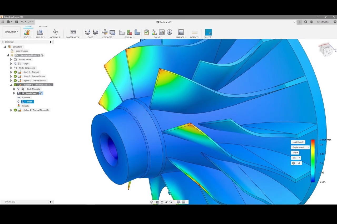Switch to the SETUP tab

click(x=28, y=27)
